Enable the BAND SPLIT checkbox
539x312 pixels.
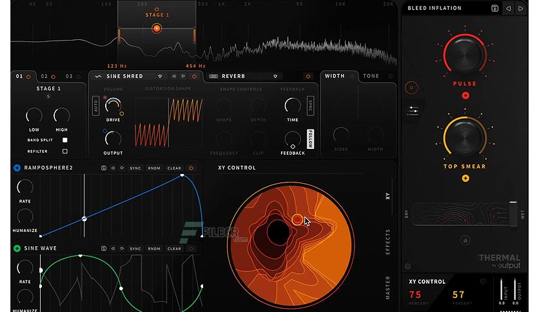[x=64, y=140]
